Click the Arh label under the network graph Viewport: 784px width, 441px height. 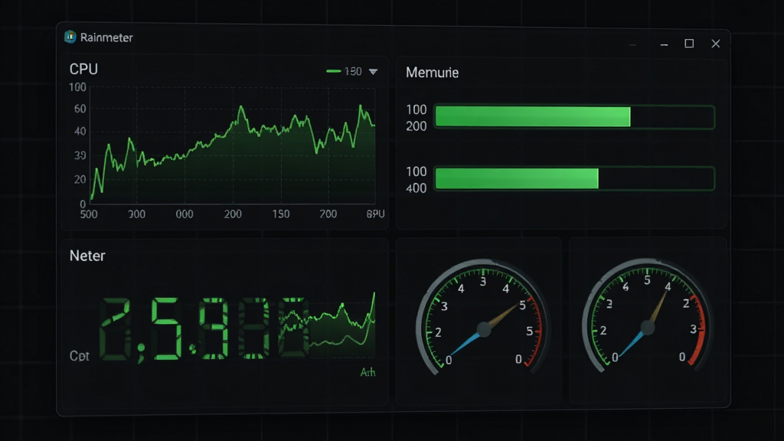click(x=367, y=372)
